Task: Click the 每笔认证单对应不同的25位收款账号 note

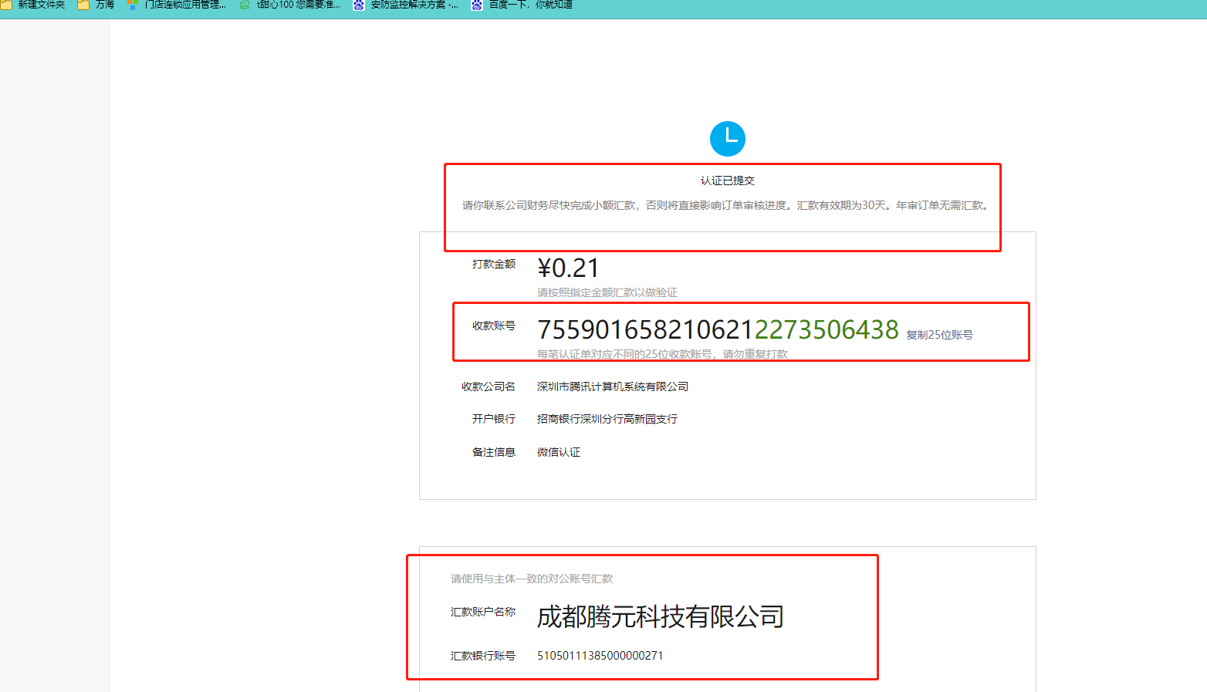Action: click(x=662, y=354)
